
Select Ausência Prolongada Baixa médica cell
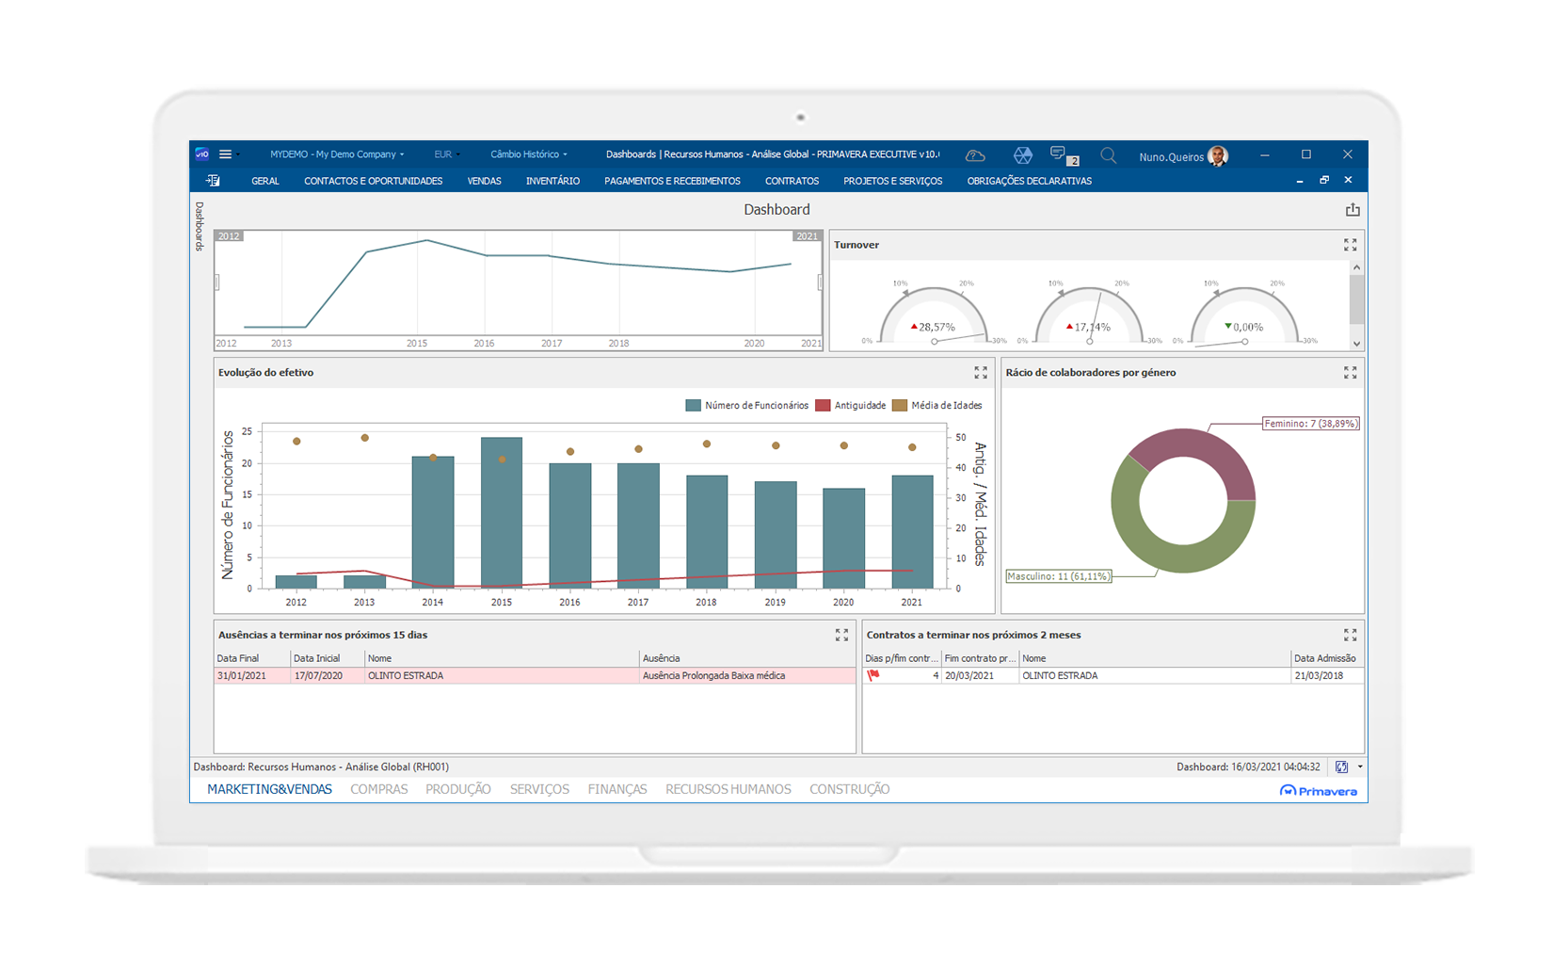747,676
